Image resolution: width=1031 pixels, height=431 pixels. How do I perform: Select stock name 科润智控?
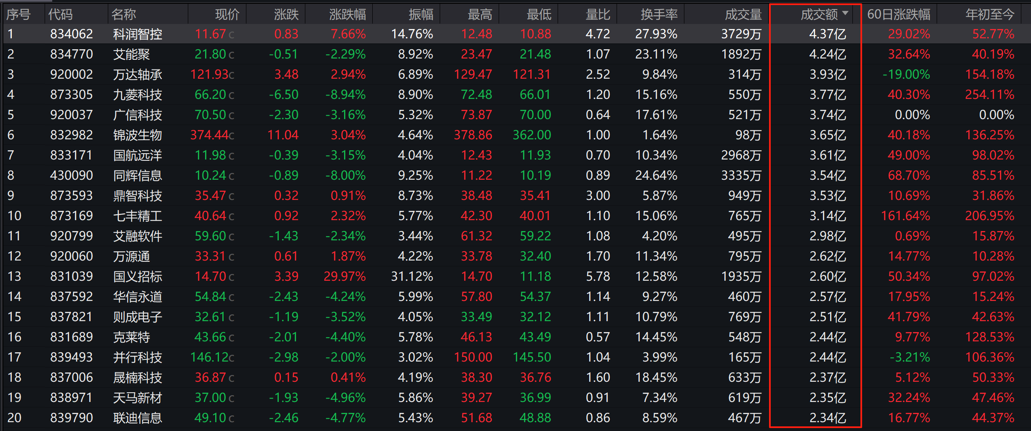pyautogui.click(x=137, y=34)
